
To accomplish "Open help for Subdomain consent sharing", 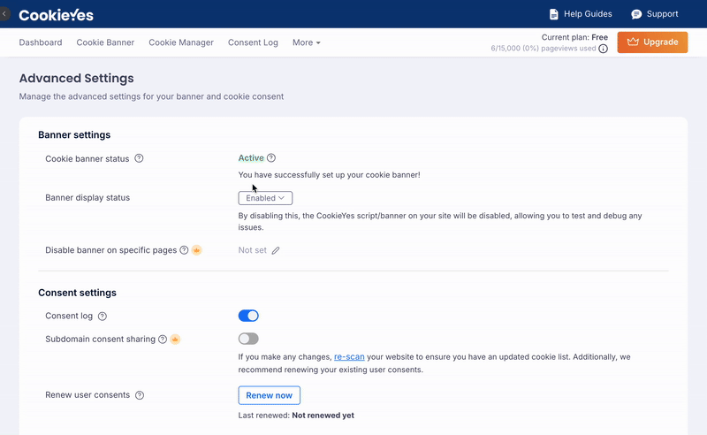I will click(163, 340).
